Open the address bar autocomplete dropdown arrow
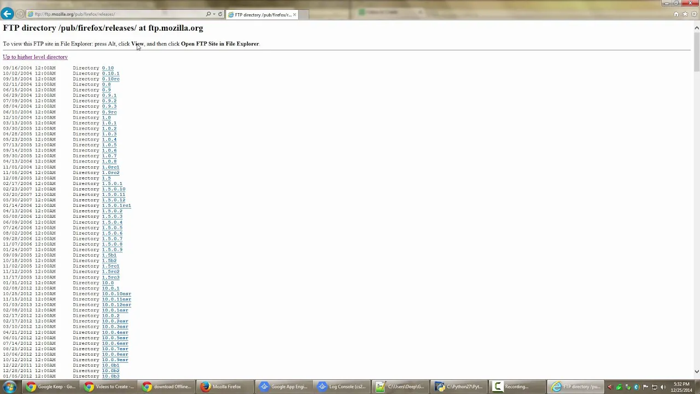Screen dimensions: 700x394 214,14
